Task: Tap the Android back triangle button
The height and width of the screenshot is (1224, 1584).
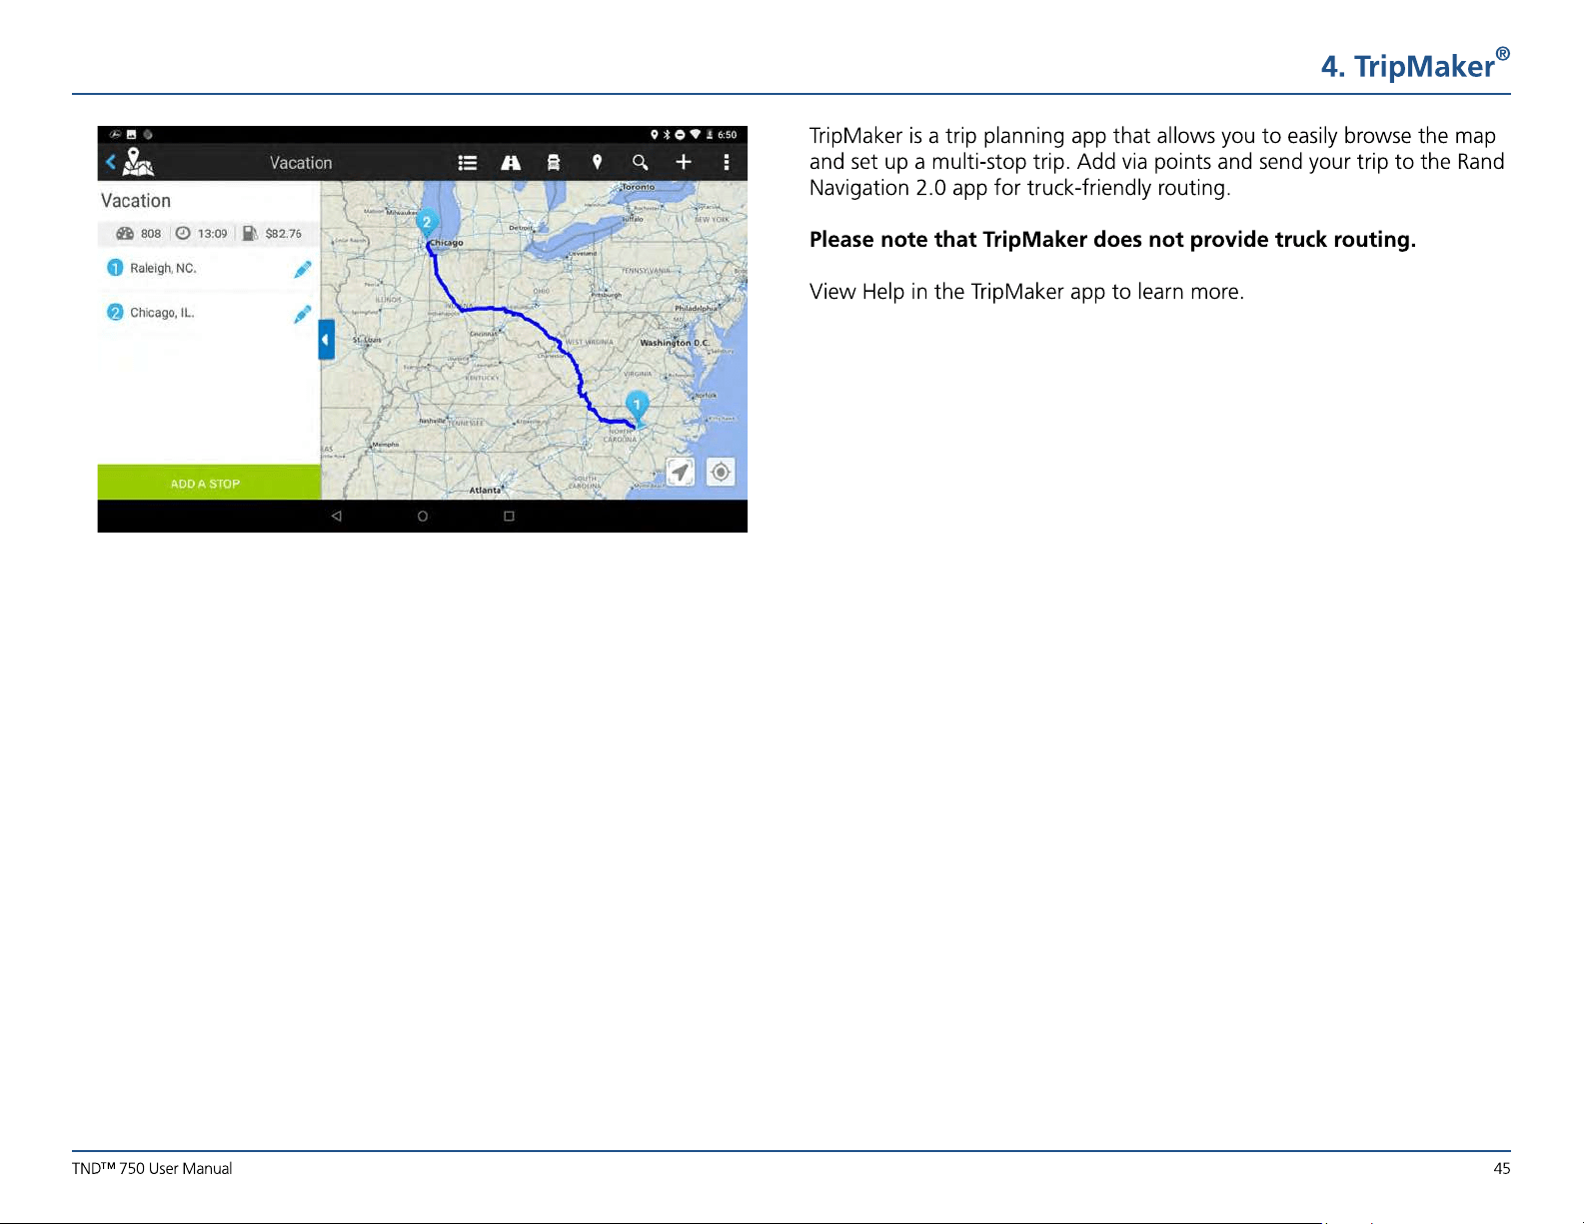Action: tap(337, 517)
